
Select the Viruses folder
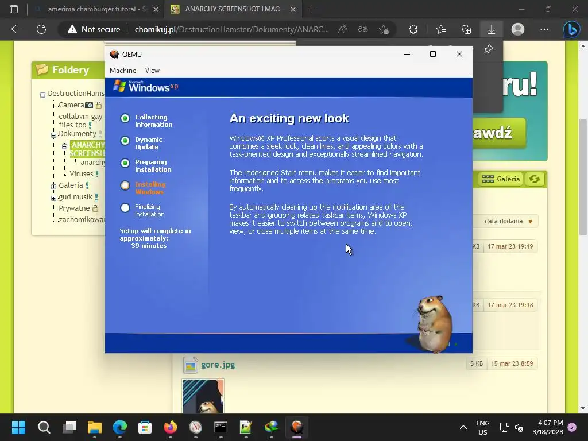click(x=81, y=173)
